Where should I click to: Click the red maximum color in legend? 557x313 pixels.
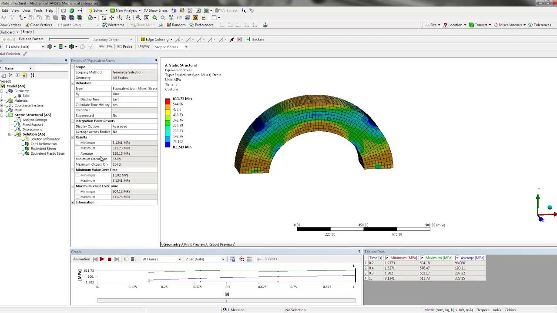click(168, 101)
